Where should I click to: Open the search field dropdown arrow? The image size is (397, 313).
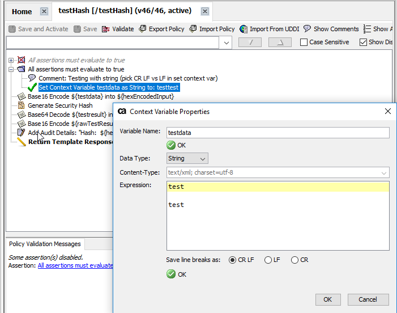[226, 43]
